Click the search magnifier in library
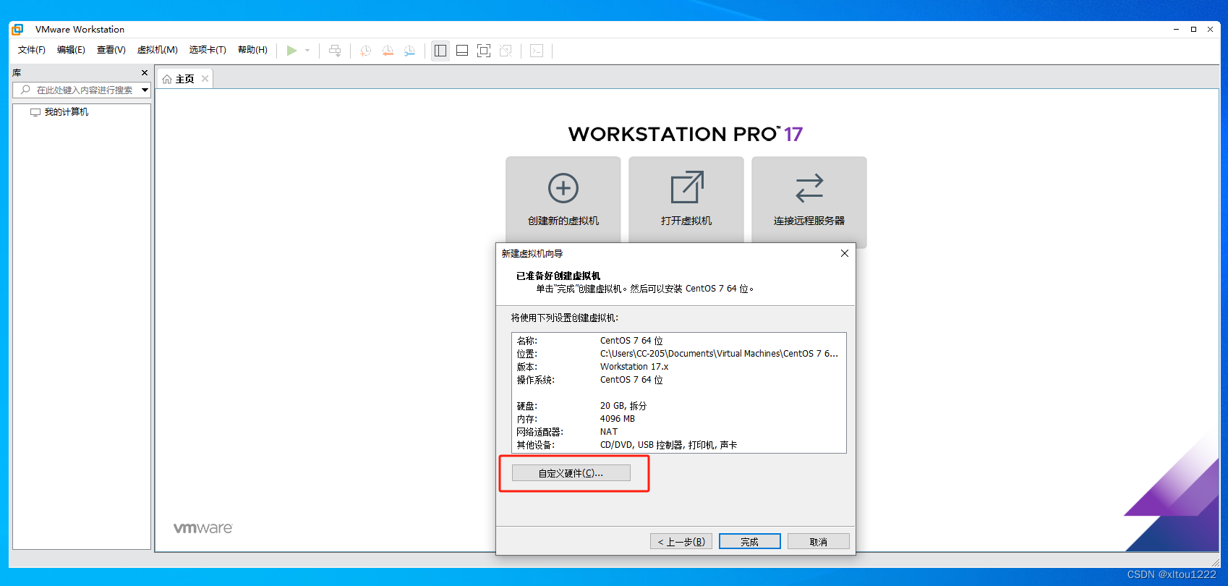 point(25,90)
